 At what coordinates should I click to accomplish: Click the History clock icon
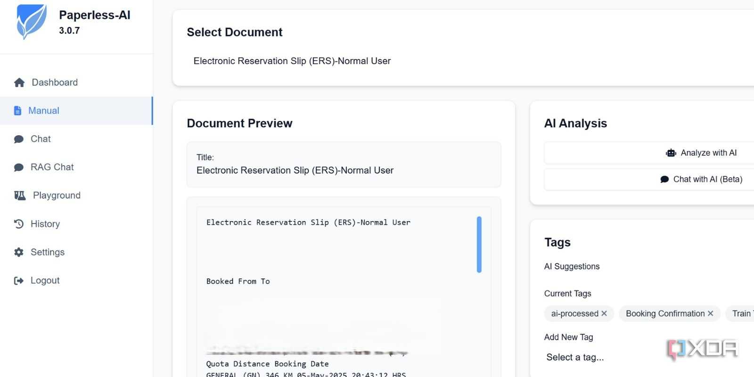tap(19, 224)
